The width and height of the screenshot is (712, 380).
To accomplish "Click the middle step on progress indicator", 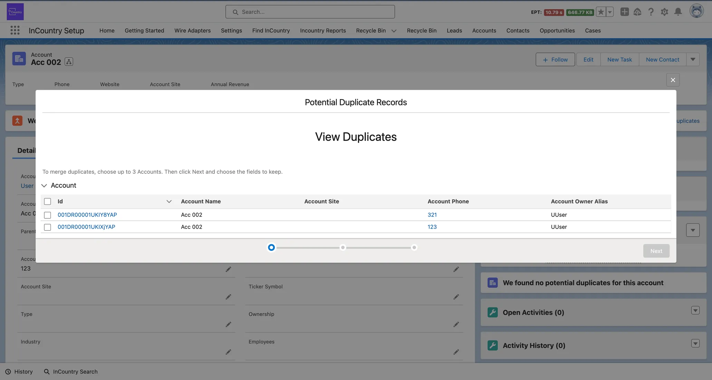I will (x=343, y=247).
